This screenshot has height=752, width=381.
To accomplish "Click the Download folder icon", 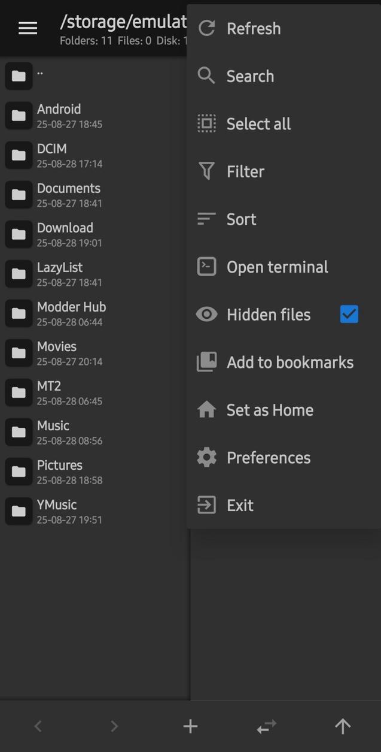I will pos(19,234).
